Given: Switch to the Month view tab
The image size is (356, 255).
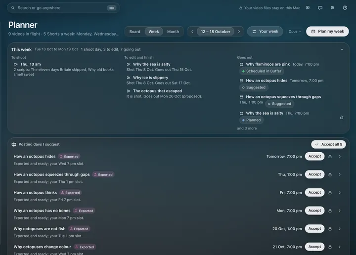Looking at the screenshot, I should 173,32.
